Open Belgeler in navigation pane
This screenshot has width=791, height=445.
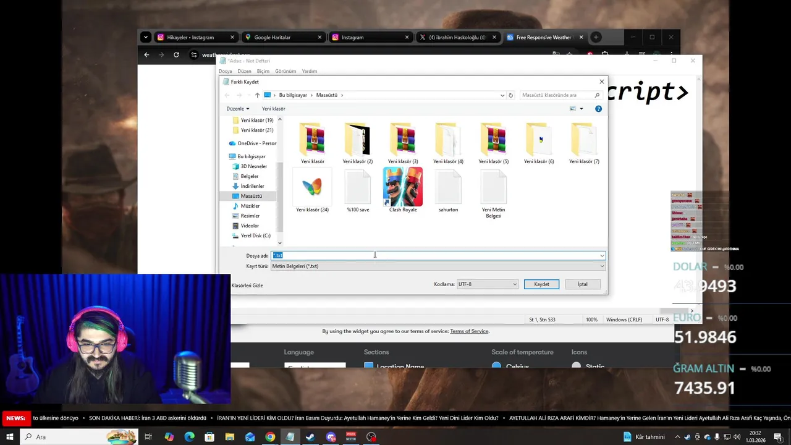click(245, 176)
